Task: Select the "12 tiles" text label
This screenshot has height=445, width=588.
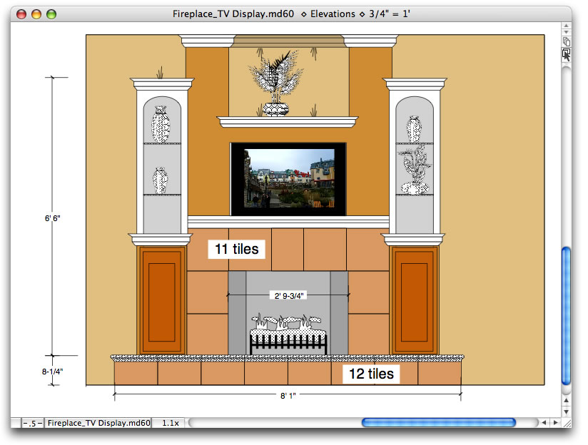Action: [370, 374]
